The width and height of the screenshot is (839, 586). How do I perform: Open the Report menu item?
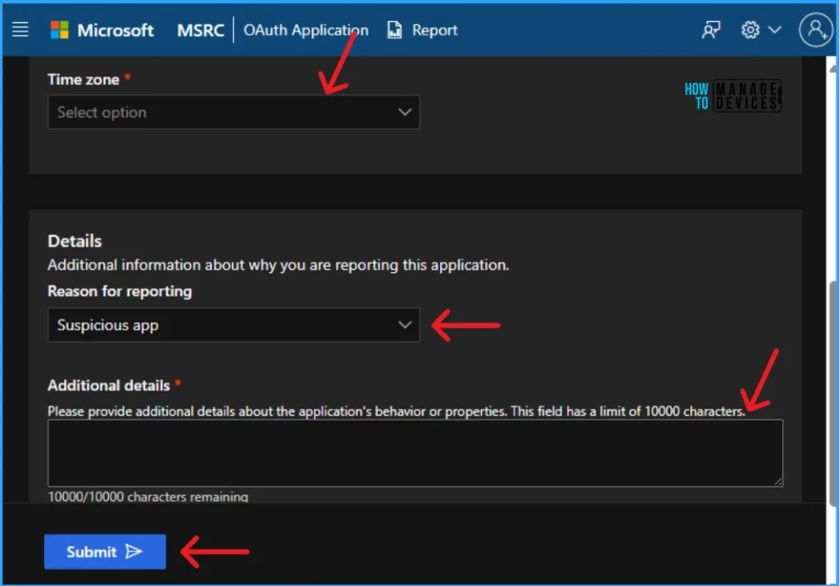pyautogui.click(x=434, y=30)
